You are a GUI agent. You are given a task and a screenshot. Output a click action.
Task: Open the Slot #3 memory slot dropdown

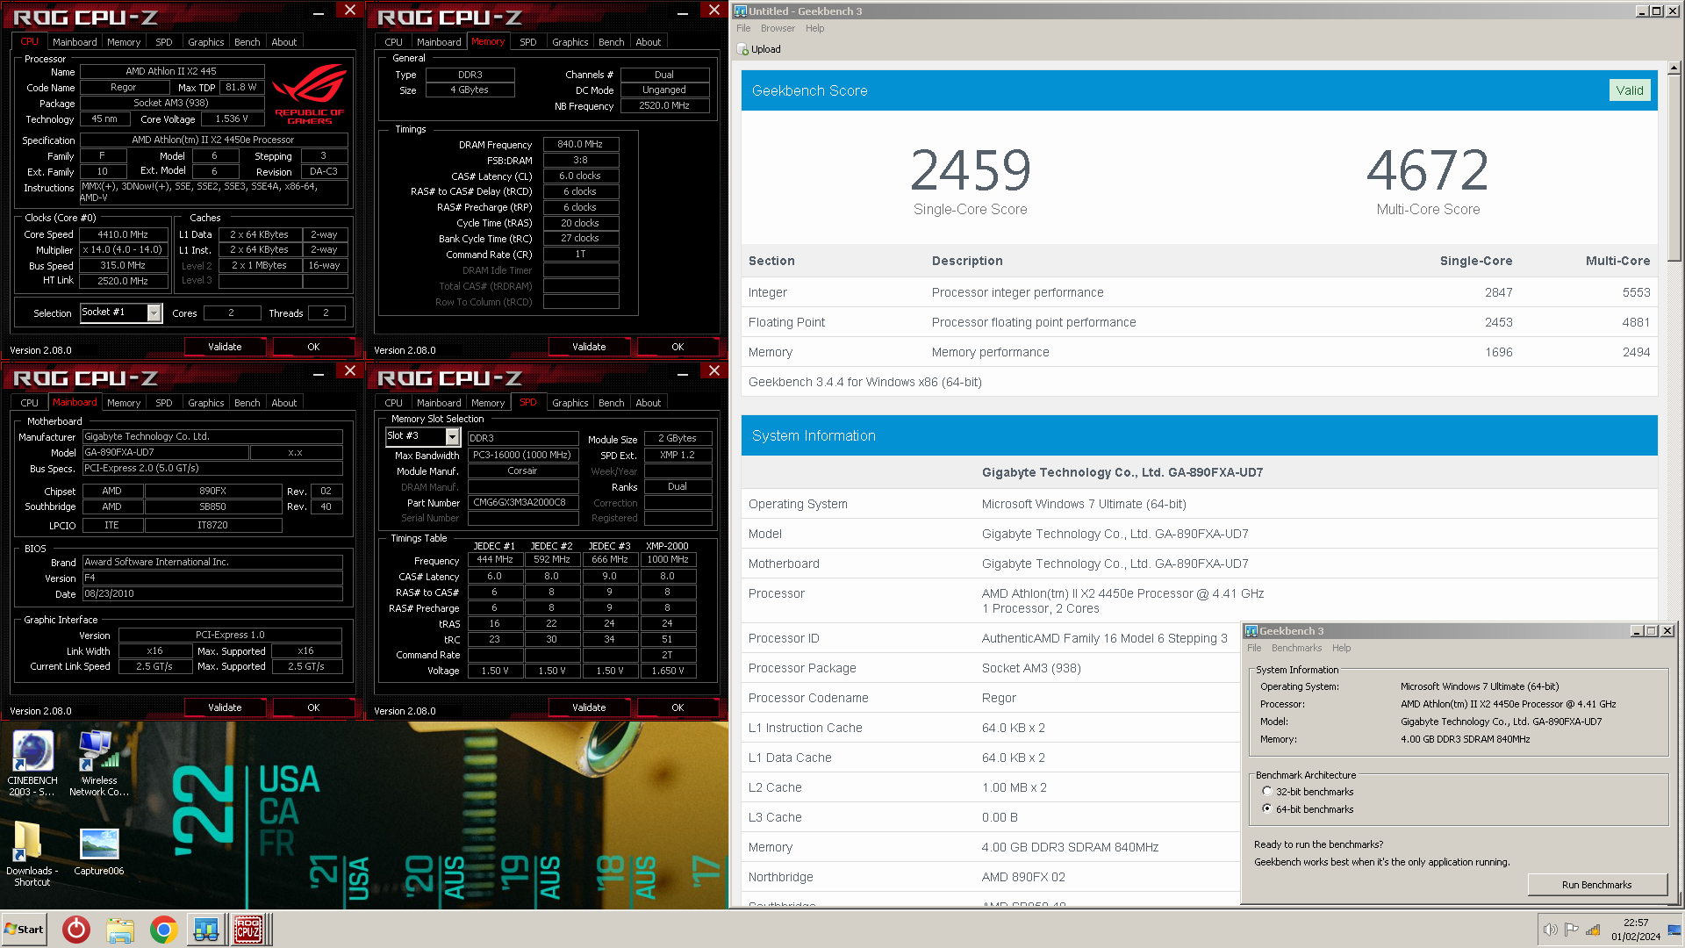[x=453, y=436]
